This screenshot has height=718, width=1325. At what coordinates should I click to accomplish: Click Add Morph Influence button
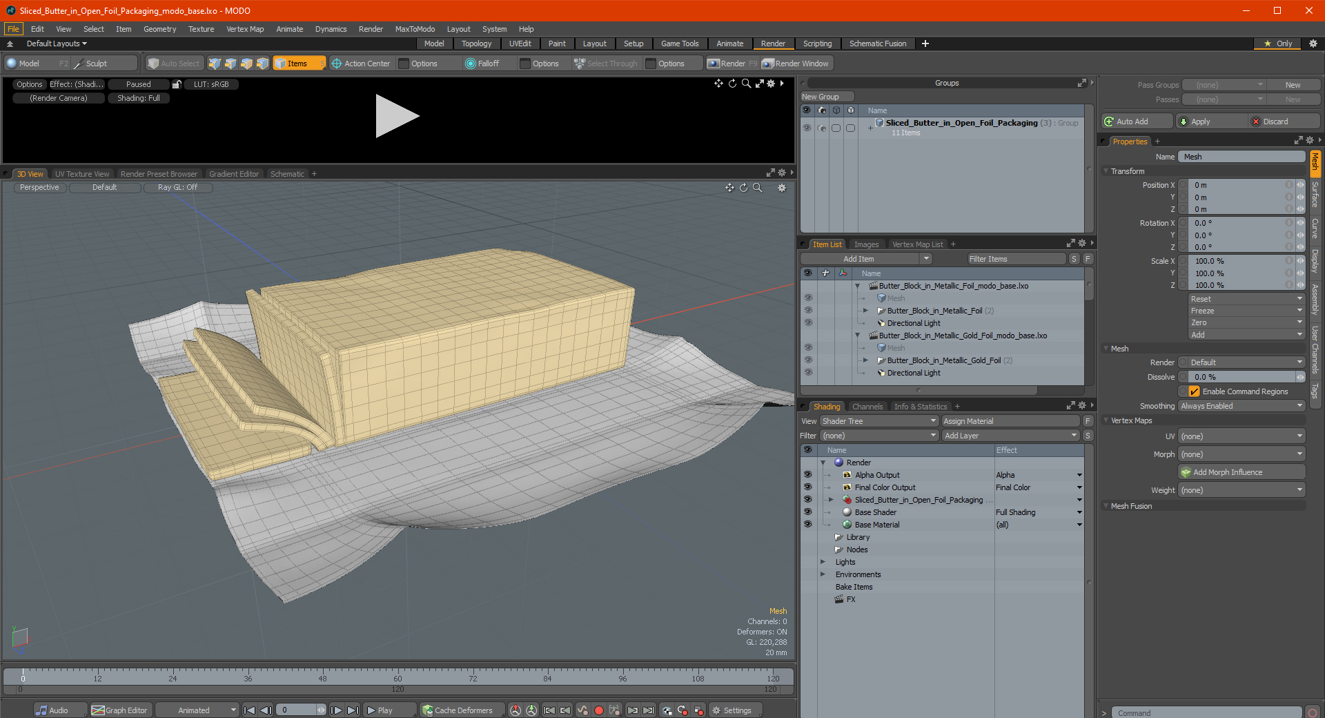[x=1241, y=472]
